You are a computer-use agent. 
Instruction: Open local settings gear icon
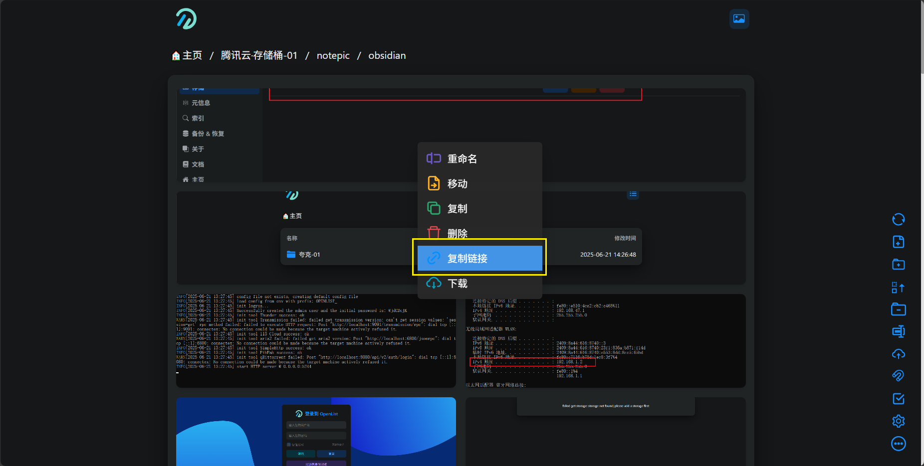click(898, 421)
